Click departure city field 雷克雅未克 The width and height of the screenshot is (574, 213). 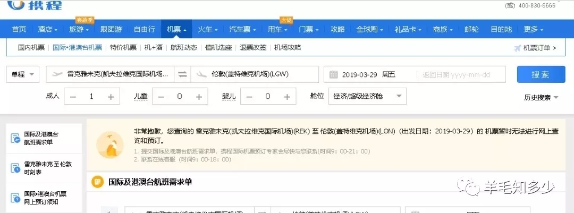[110, 74]
